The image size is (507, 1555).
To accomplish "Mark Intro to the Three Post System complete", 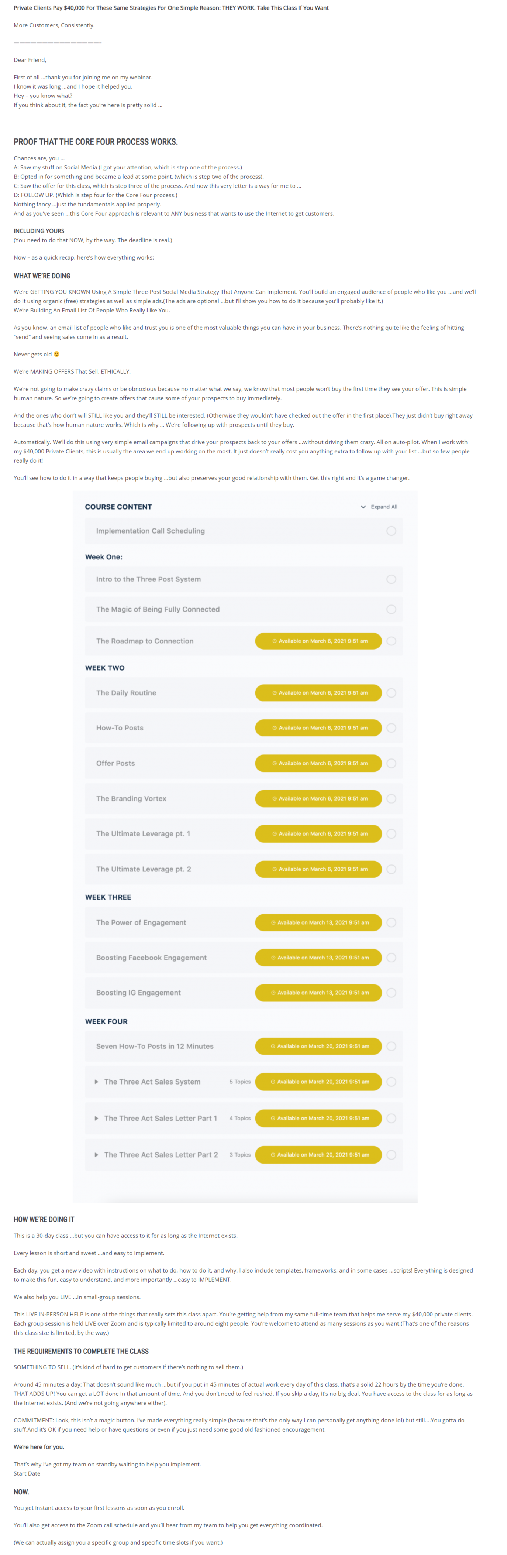I will point(391,579).
